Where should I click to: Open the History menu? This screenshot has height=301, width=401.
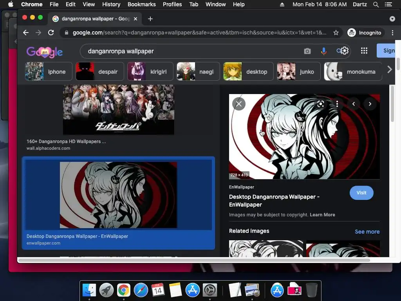[111, 4]
